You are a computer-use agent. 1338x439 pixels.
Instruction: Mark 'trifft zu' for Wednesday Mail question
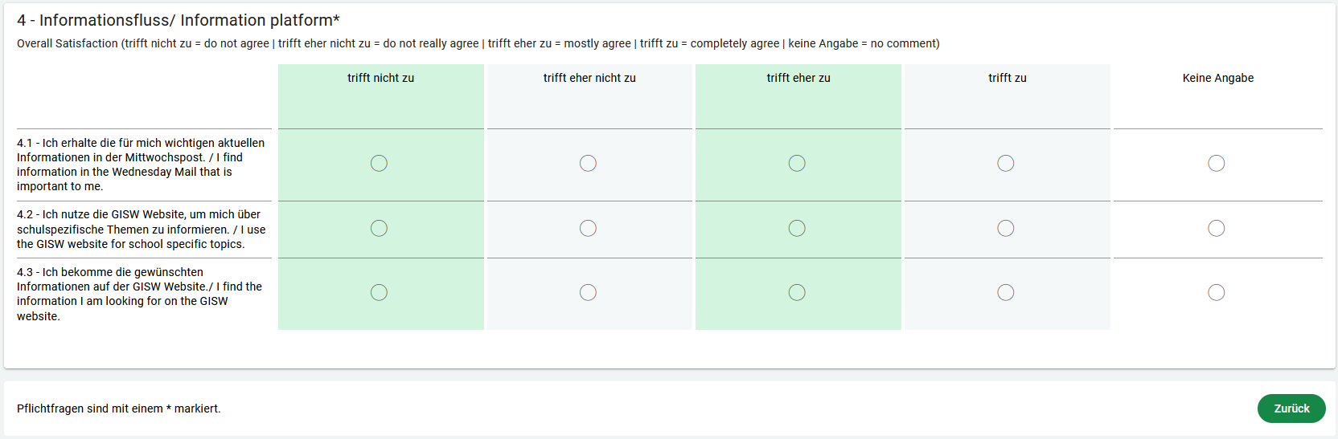[1006, 164]
